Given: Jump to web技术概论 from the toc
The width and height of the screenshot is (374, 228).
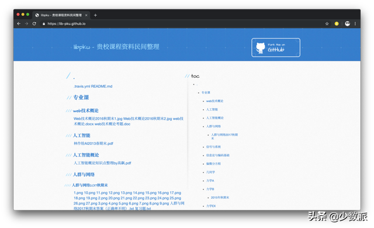Looking at the screenshot, I should (214, 101).
